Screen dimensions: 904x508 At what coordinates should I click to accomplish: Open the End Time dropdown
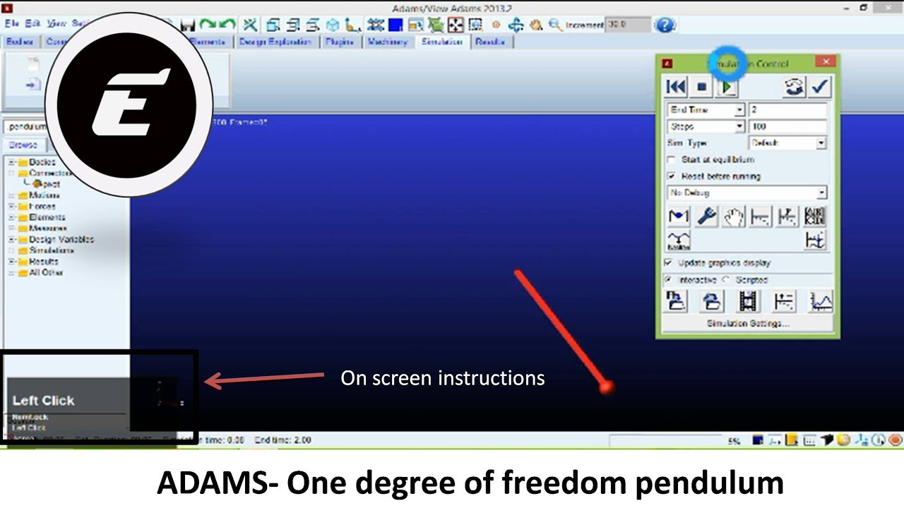tap(739, 110)
